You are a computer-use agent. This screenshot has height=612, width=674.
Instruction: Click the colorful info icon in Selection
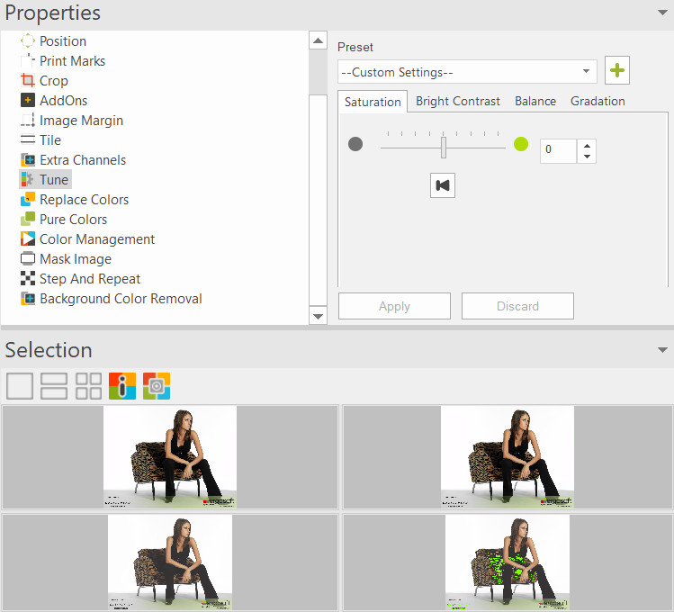coord(122,386)
